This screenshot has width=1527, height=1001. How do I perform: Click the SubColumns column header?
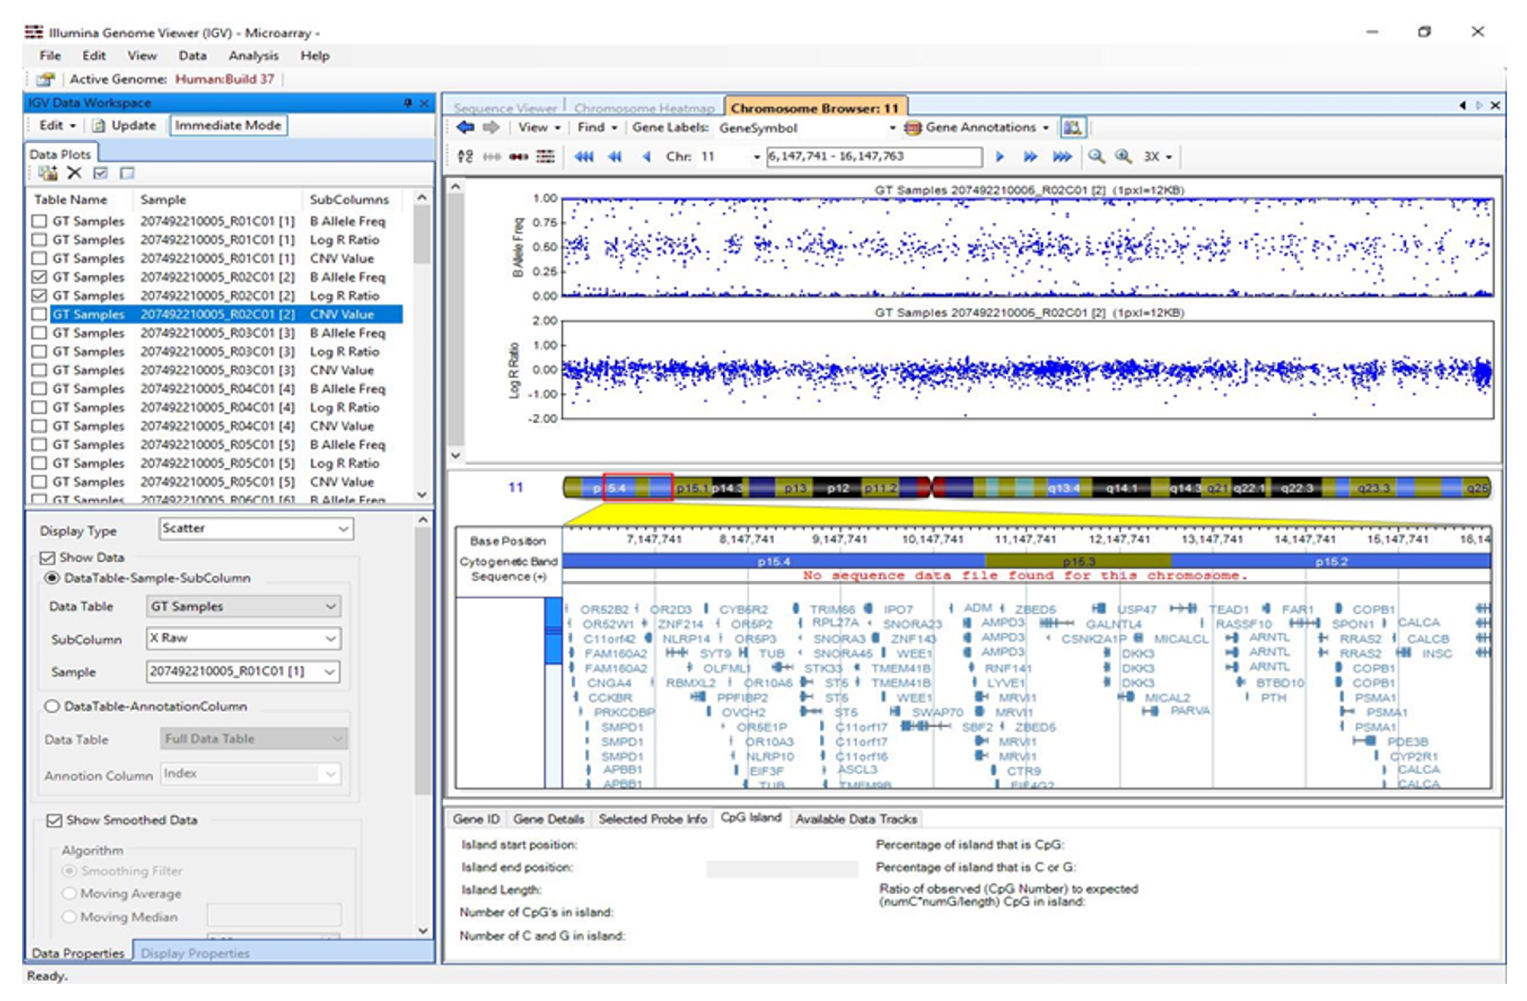pyautogui.click(x=349, y=200)
